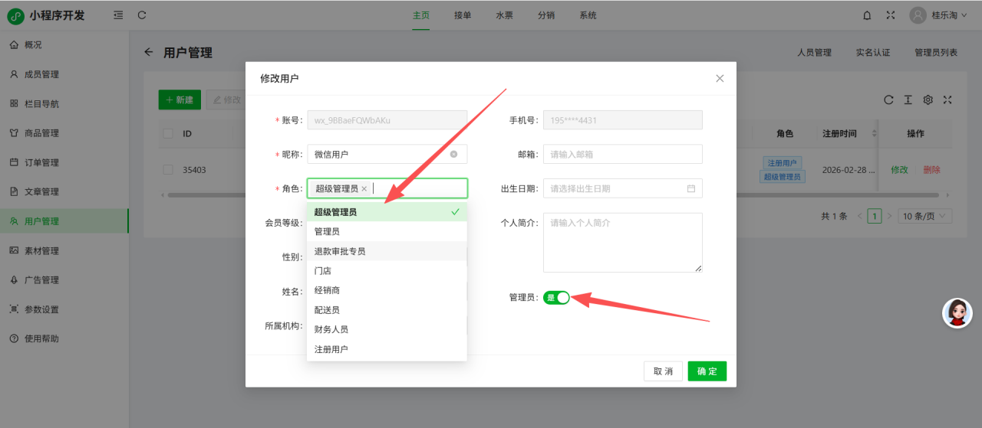Click the 取消 button in dialog

[663, 371]
